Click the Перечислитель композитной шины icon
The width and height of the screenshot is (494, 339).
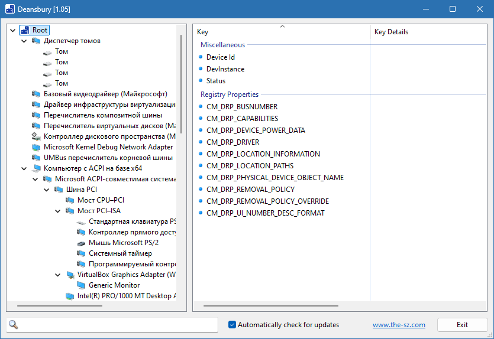(36, 115)
